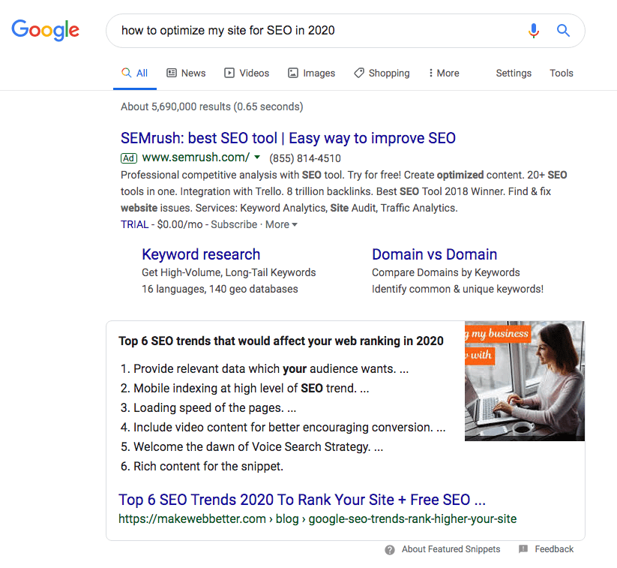Click snippet heading 'Top 6 SEO trends that would affect'
Image resolution: width=617 pixels, height=568 pixels.
coord(281,341)
